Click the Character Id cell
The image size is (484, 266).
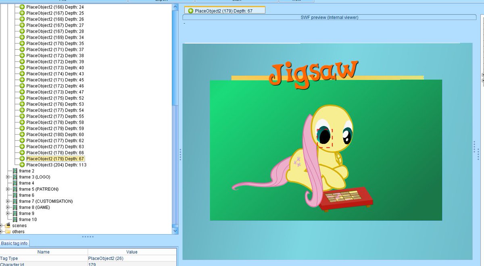pos(44,264)
